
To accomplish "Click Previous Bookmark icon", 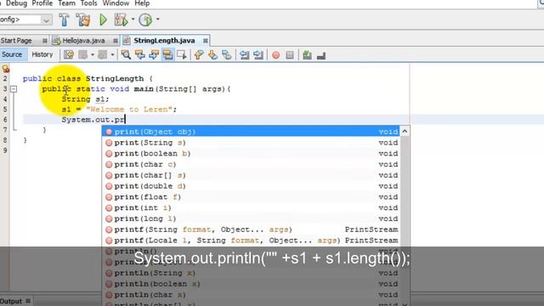I will pyautogui.click(x=199, y=54).
